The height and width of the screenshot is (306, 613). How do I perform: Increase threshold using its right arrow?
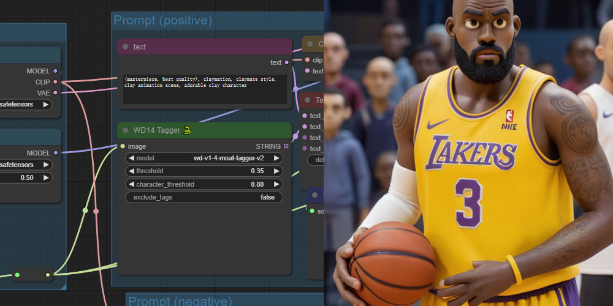(x=276, y=171)
